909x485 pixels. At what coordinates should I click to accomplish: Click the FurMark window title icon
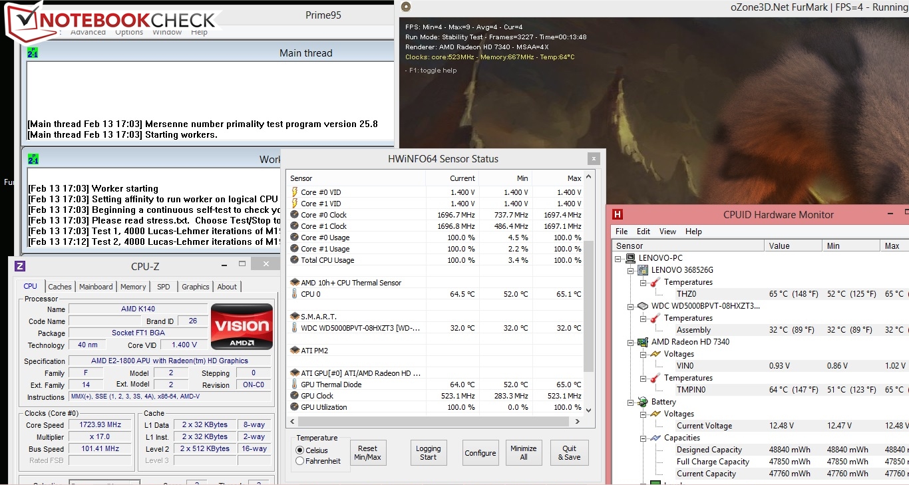[406, 7]
